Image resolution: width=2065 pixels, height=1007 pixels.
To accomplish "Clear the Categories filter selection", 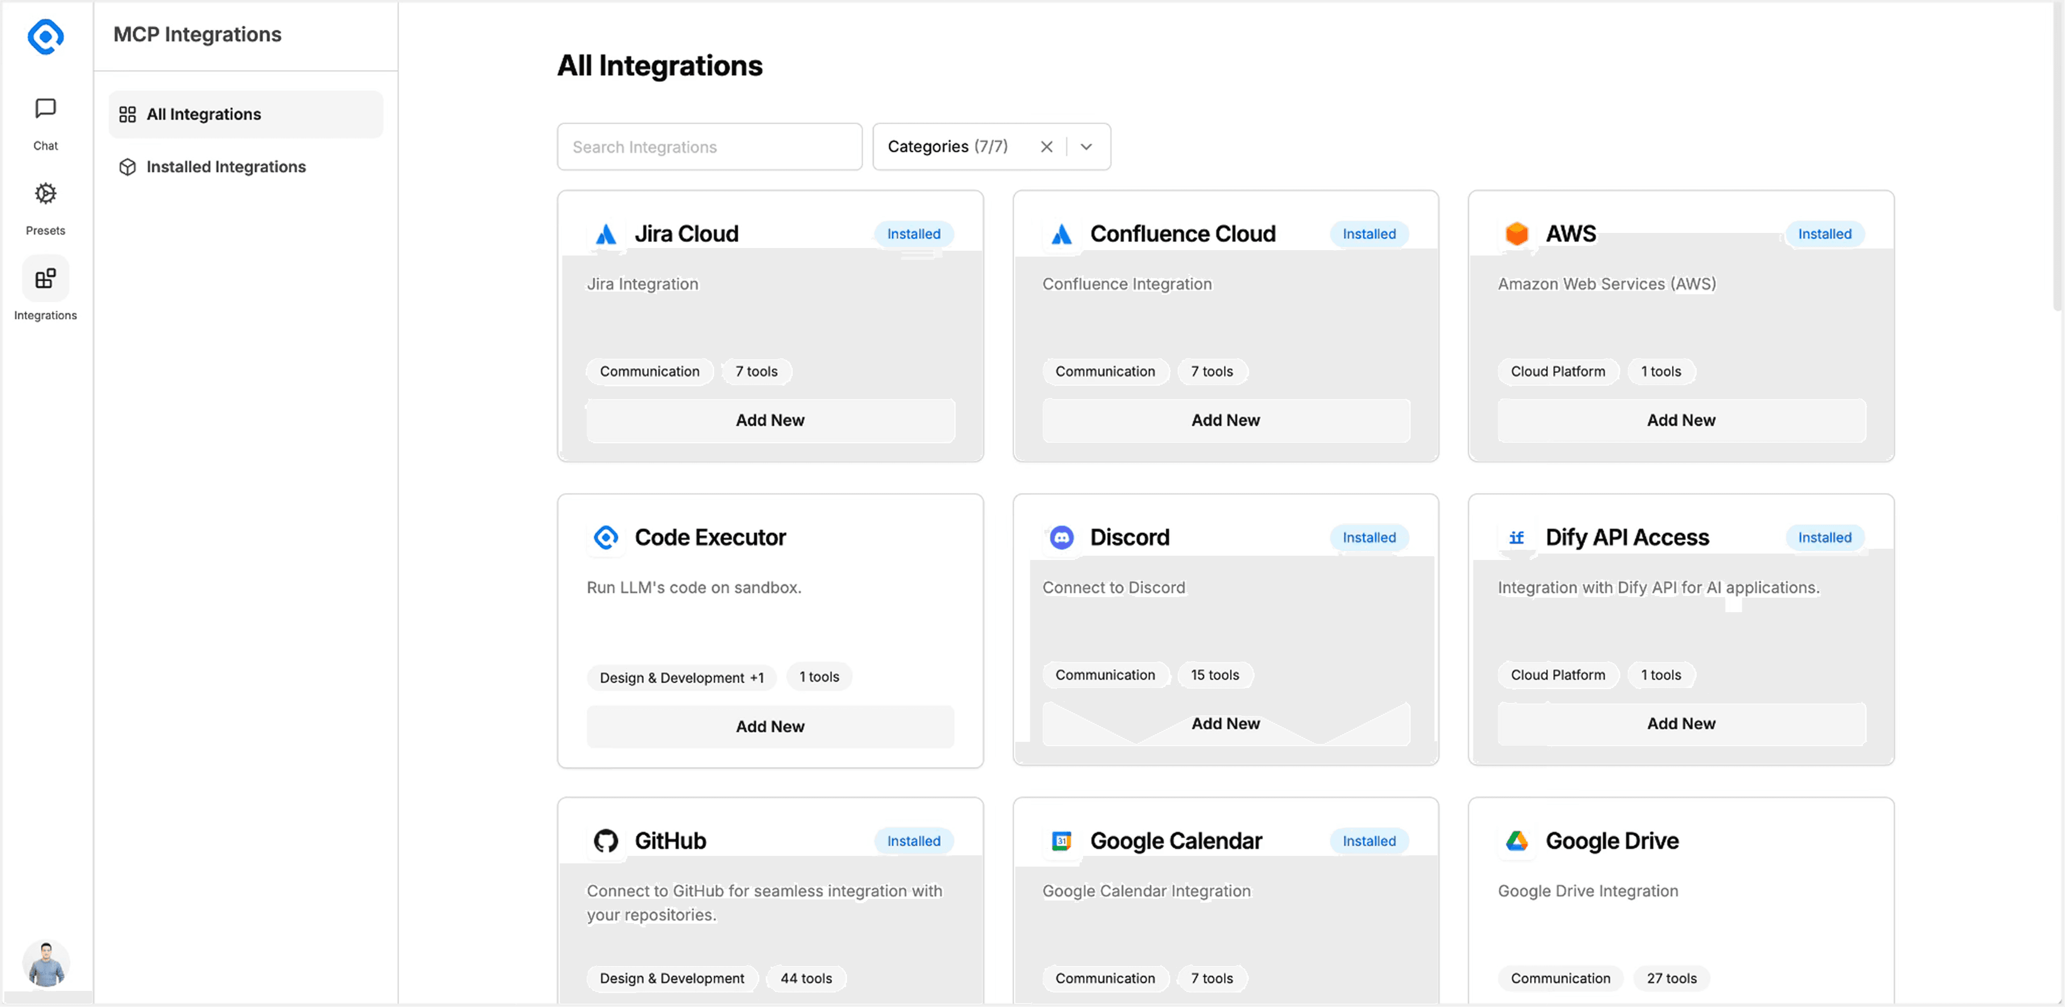I will pos(1046,147).
